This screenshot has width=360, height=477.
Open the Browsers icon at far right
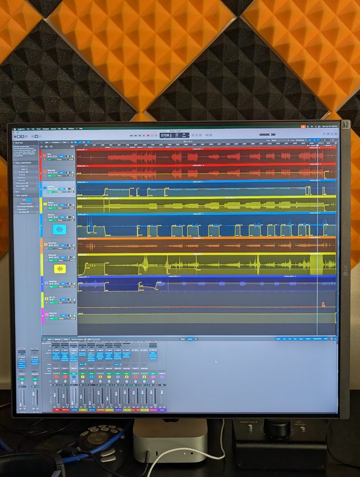point(335,134)
